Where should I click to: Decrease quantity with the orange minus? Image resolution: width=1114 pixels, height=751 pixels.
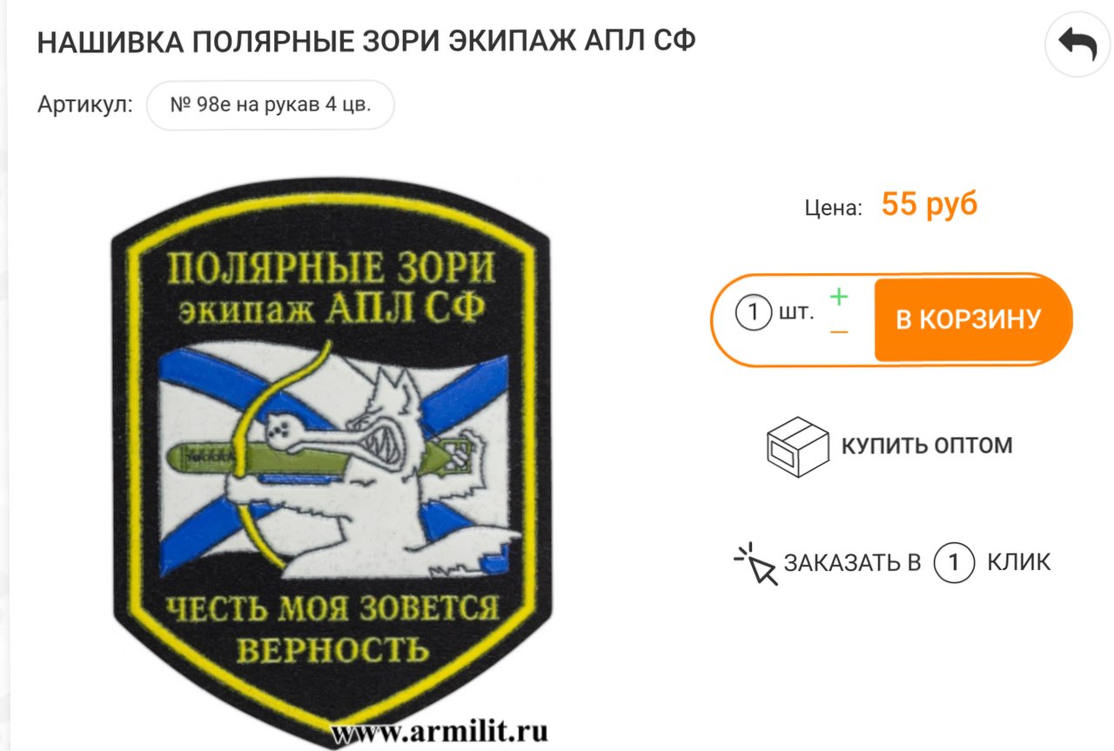tap(839, 332)
